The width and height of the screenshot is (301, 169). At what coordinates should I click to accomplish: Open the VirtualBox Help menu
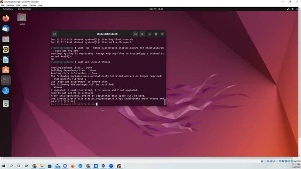coord(40,5)
